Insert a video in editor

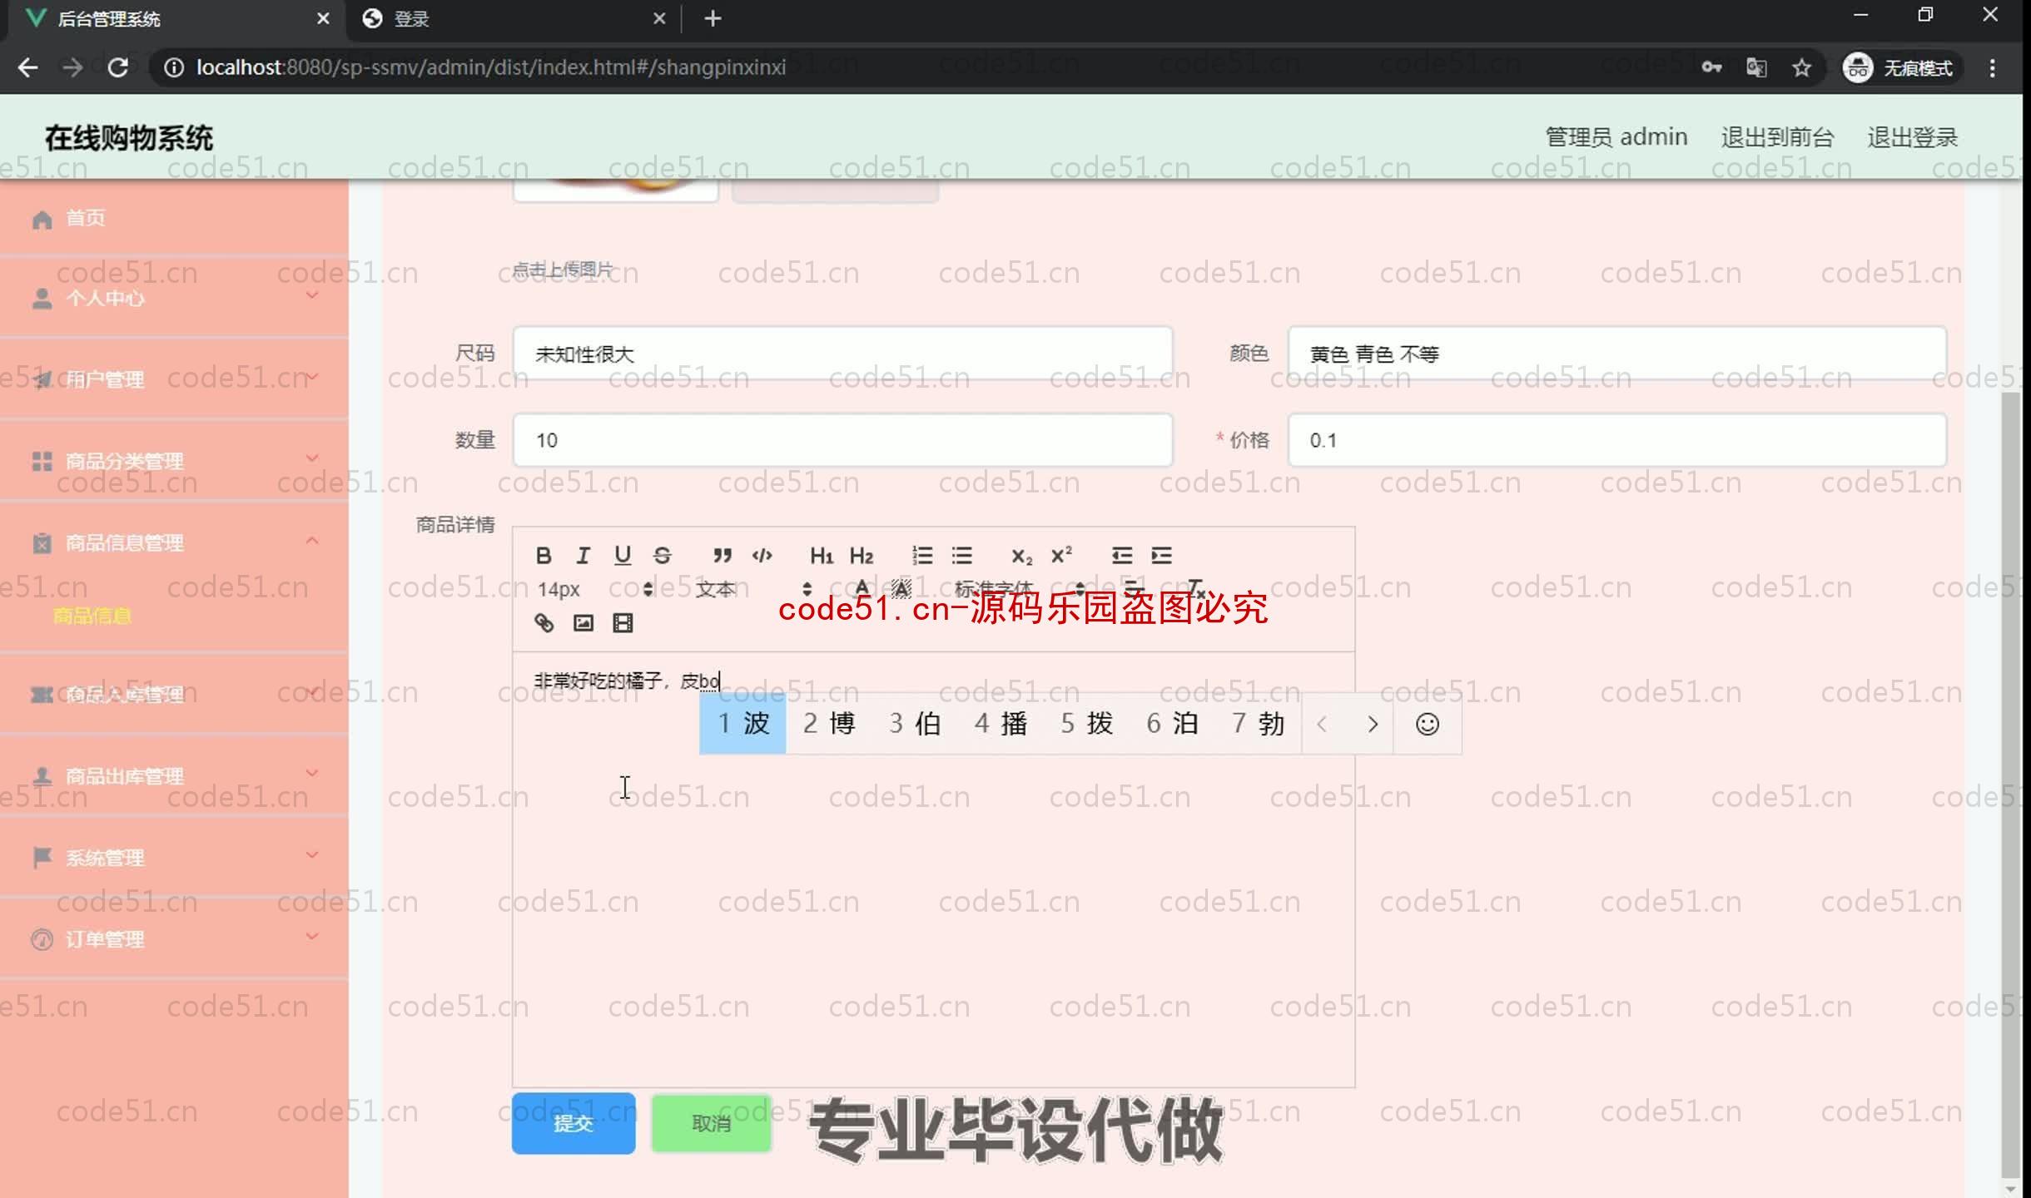pyautogui.click(x=623, y=623)
